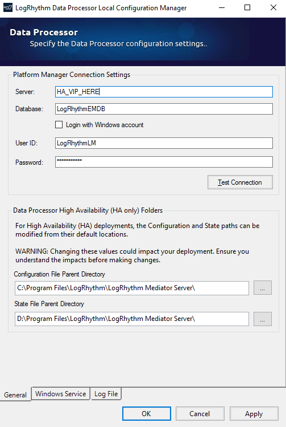The width and height of the screenshot is (286, 427).
Task: Open the Log File tab
Action: point(106,394)
